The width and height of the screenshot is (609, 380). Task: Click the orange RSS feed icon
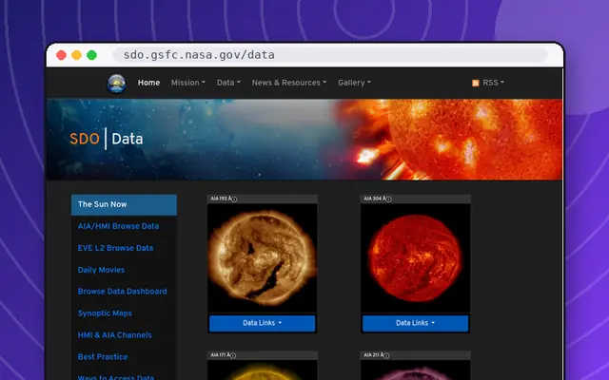[476, 83]
